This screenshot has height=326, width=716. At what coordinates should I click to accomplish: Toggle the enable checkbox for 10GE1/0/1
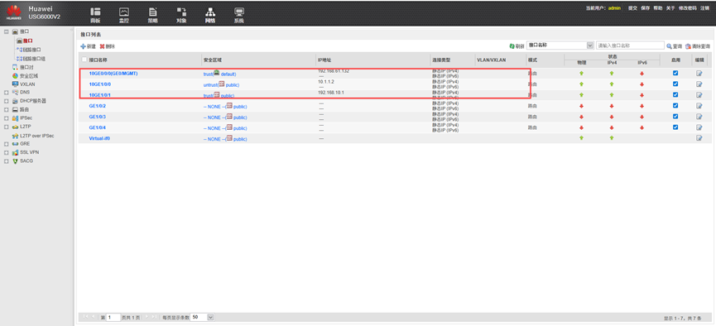coord(675,94)
